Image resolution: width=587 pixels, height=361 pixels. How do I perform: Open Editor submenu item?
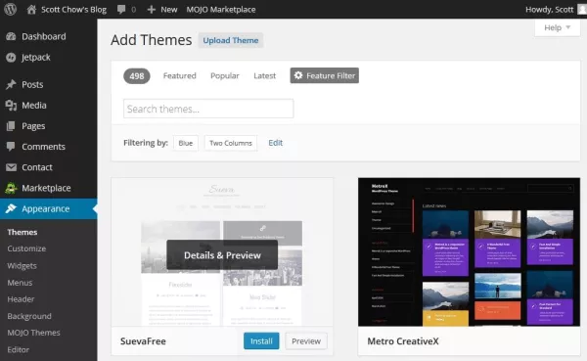pyautogui.click(x=19, y=350)
